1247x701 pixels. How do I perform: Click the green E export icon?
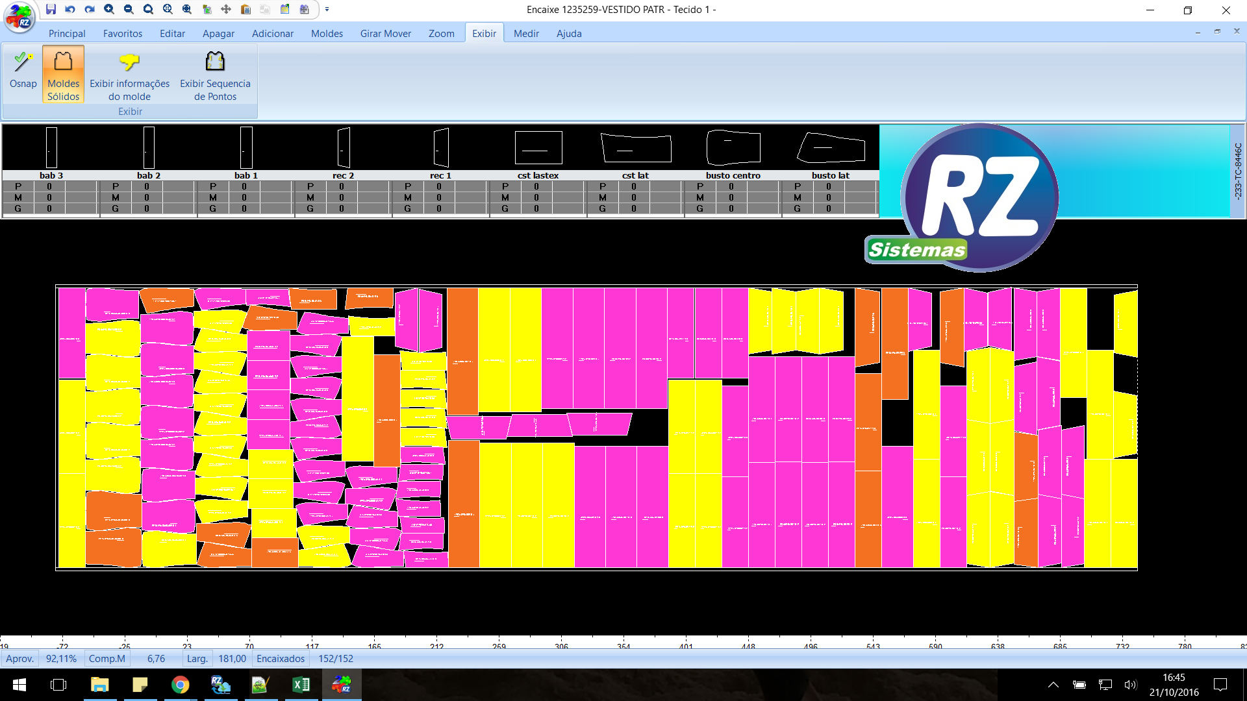tap(207, 9)
